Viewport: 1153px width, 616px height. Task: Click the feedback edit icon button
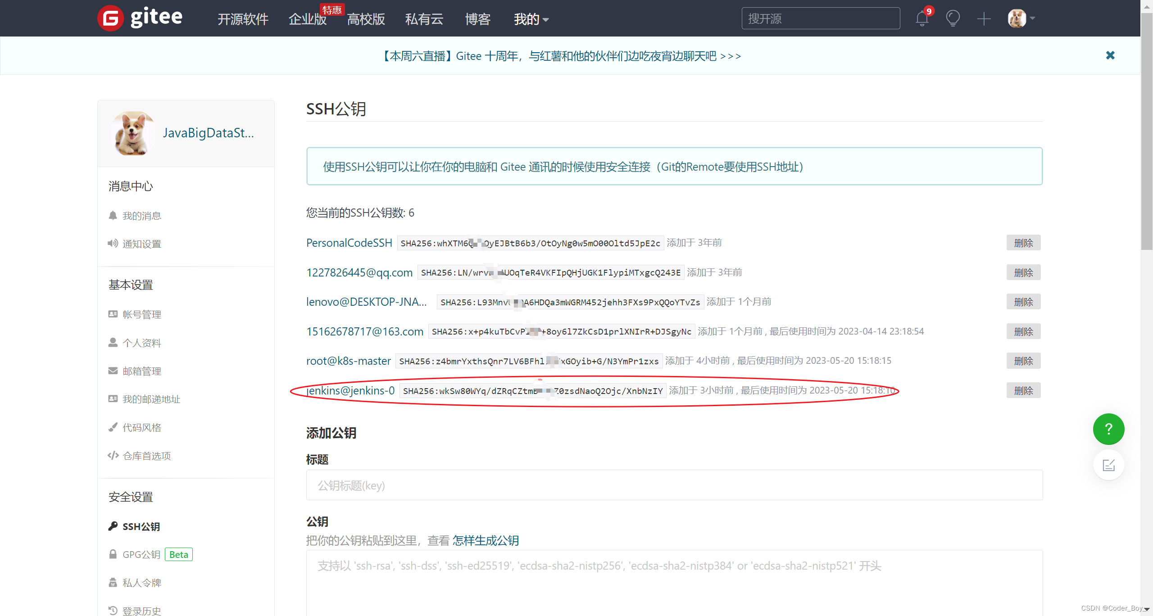1108,465
